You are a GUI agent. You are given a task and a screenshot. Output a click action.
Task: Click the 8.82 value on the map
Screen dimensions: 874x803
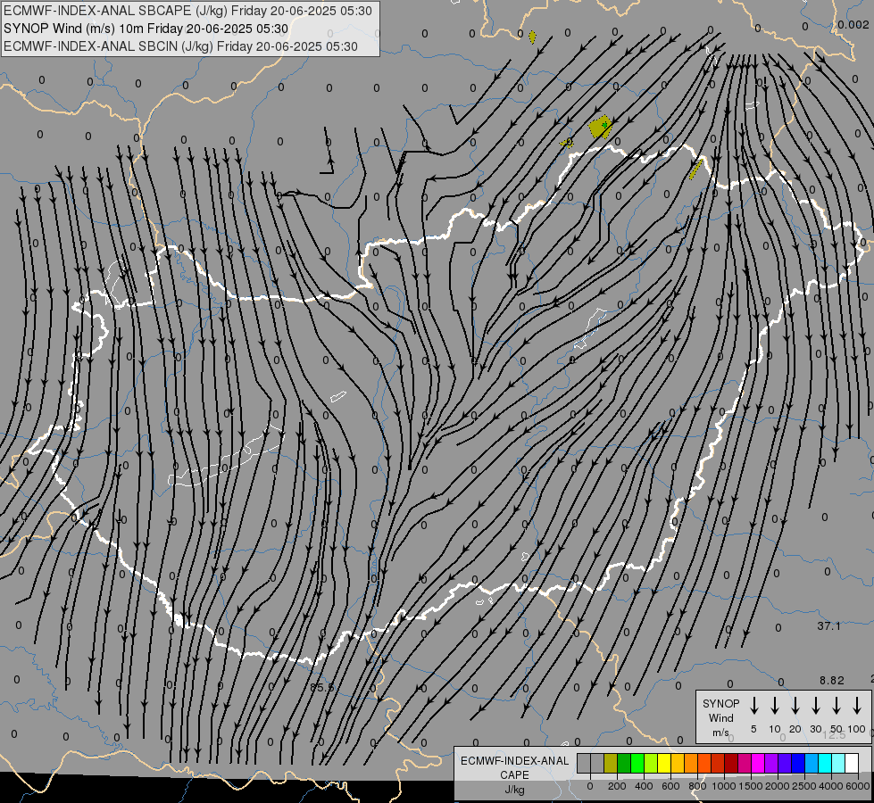click(x=832, y=681)
